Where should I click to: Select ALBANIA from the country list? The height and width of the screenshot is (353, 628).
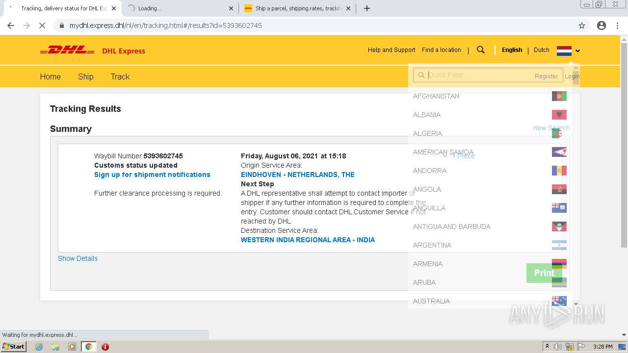tap(427, 115)
